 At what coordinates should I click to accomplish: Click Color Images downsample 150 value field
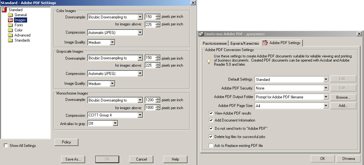(x=150, y=17)
